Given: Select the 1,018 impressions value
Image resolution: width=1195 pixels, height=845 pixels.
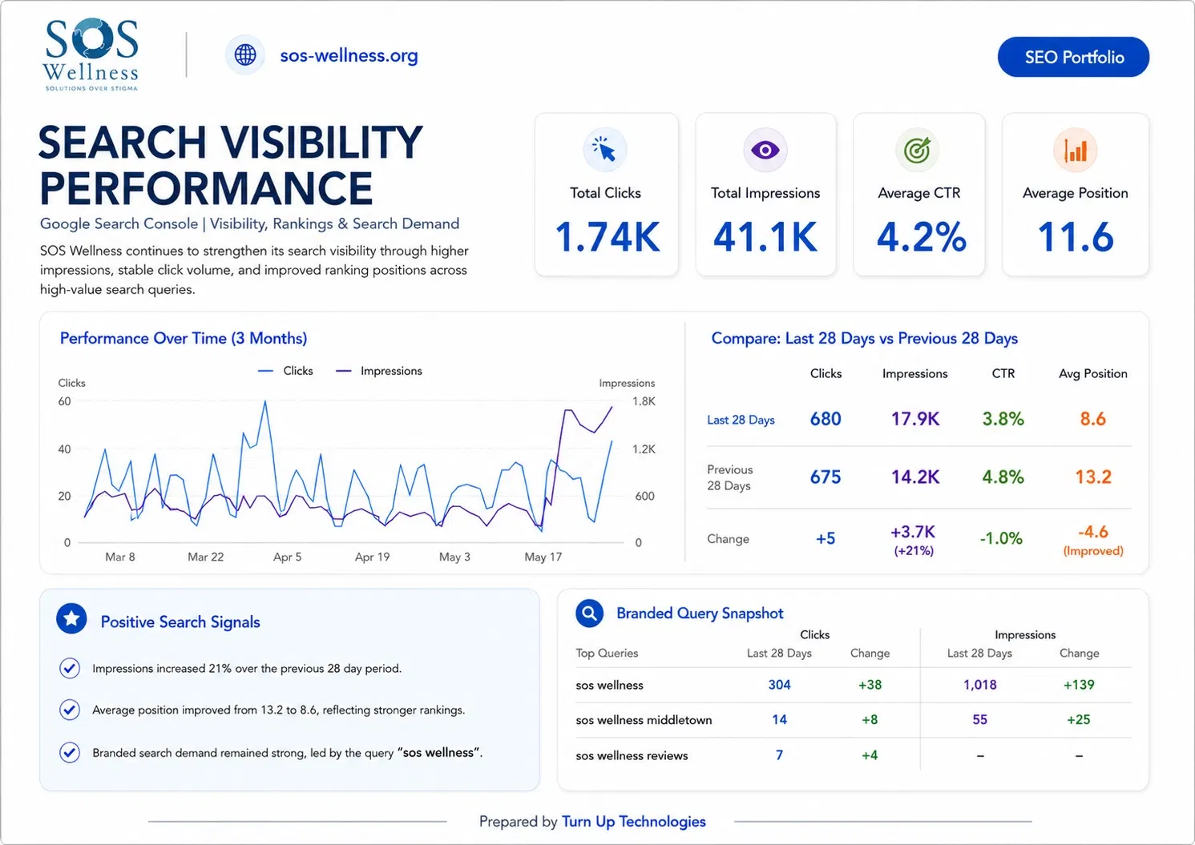Looking at the screenshot, I should pos(980,685).
